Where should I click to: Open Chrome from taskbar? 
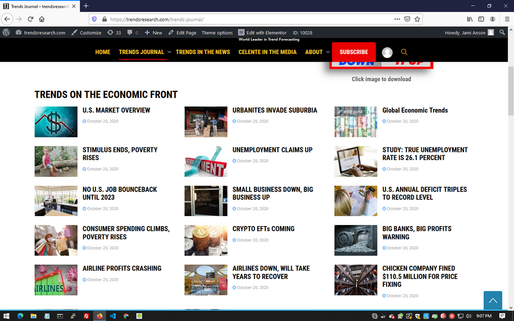tap(126, 316)
